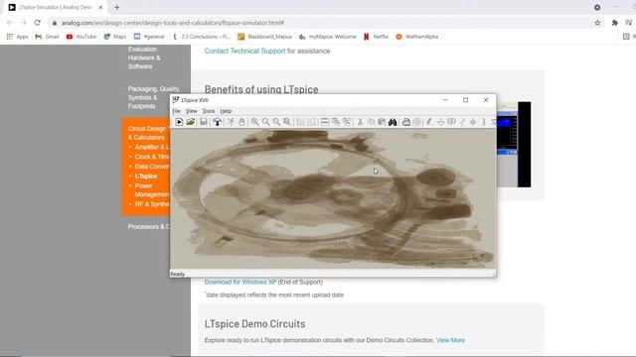This screenshot has height=357, width=636.
Task: Click the Find binoculars icon
Action: 393,122
